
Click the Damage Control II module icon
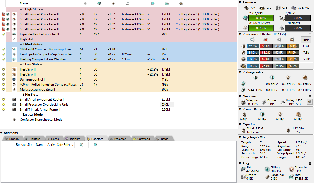pyautogui.click(x=14, y=79)
